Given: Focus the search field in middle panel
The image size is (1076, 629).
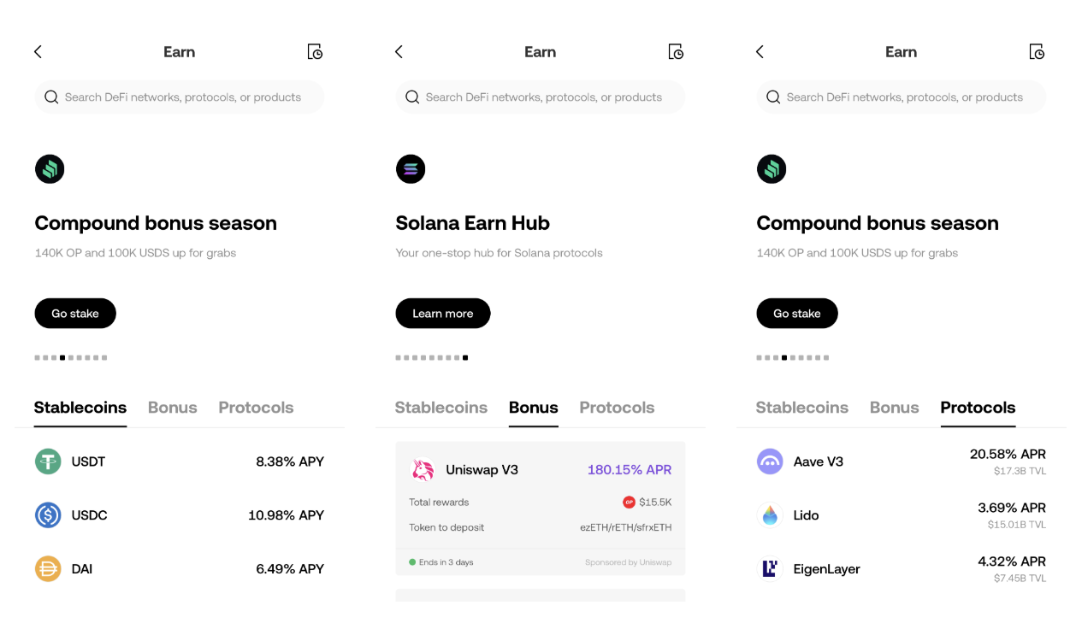Looking at the screenshot, I should [541, 97].
